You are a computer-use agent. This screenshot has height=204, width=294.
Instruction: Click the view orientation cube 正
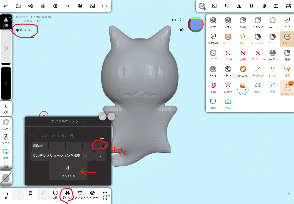click(x=196, y=24)
